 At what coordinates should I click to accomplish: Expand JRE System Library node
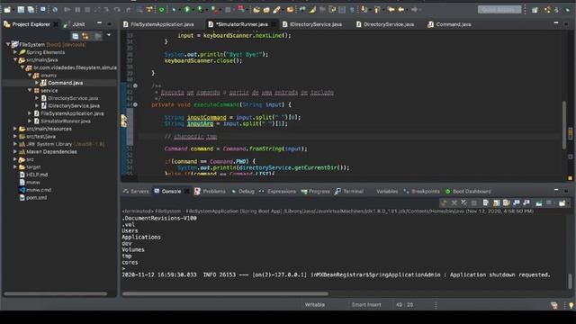click(x=15, y=144)
